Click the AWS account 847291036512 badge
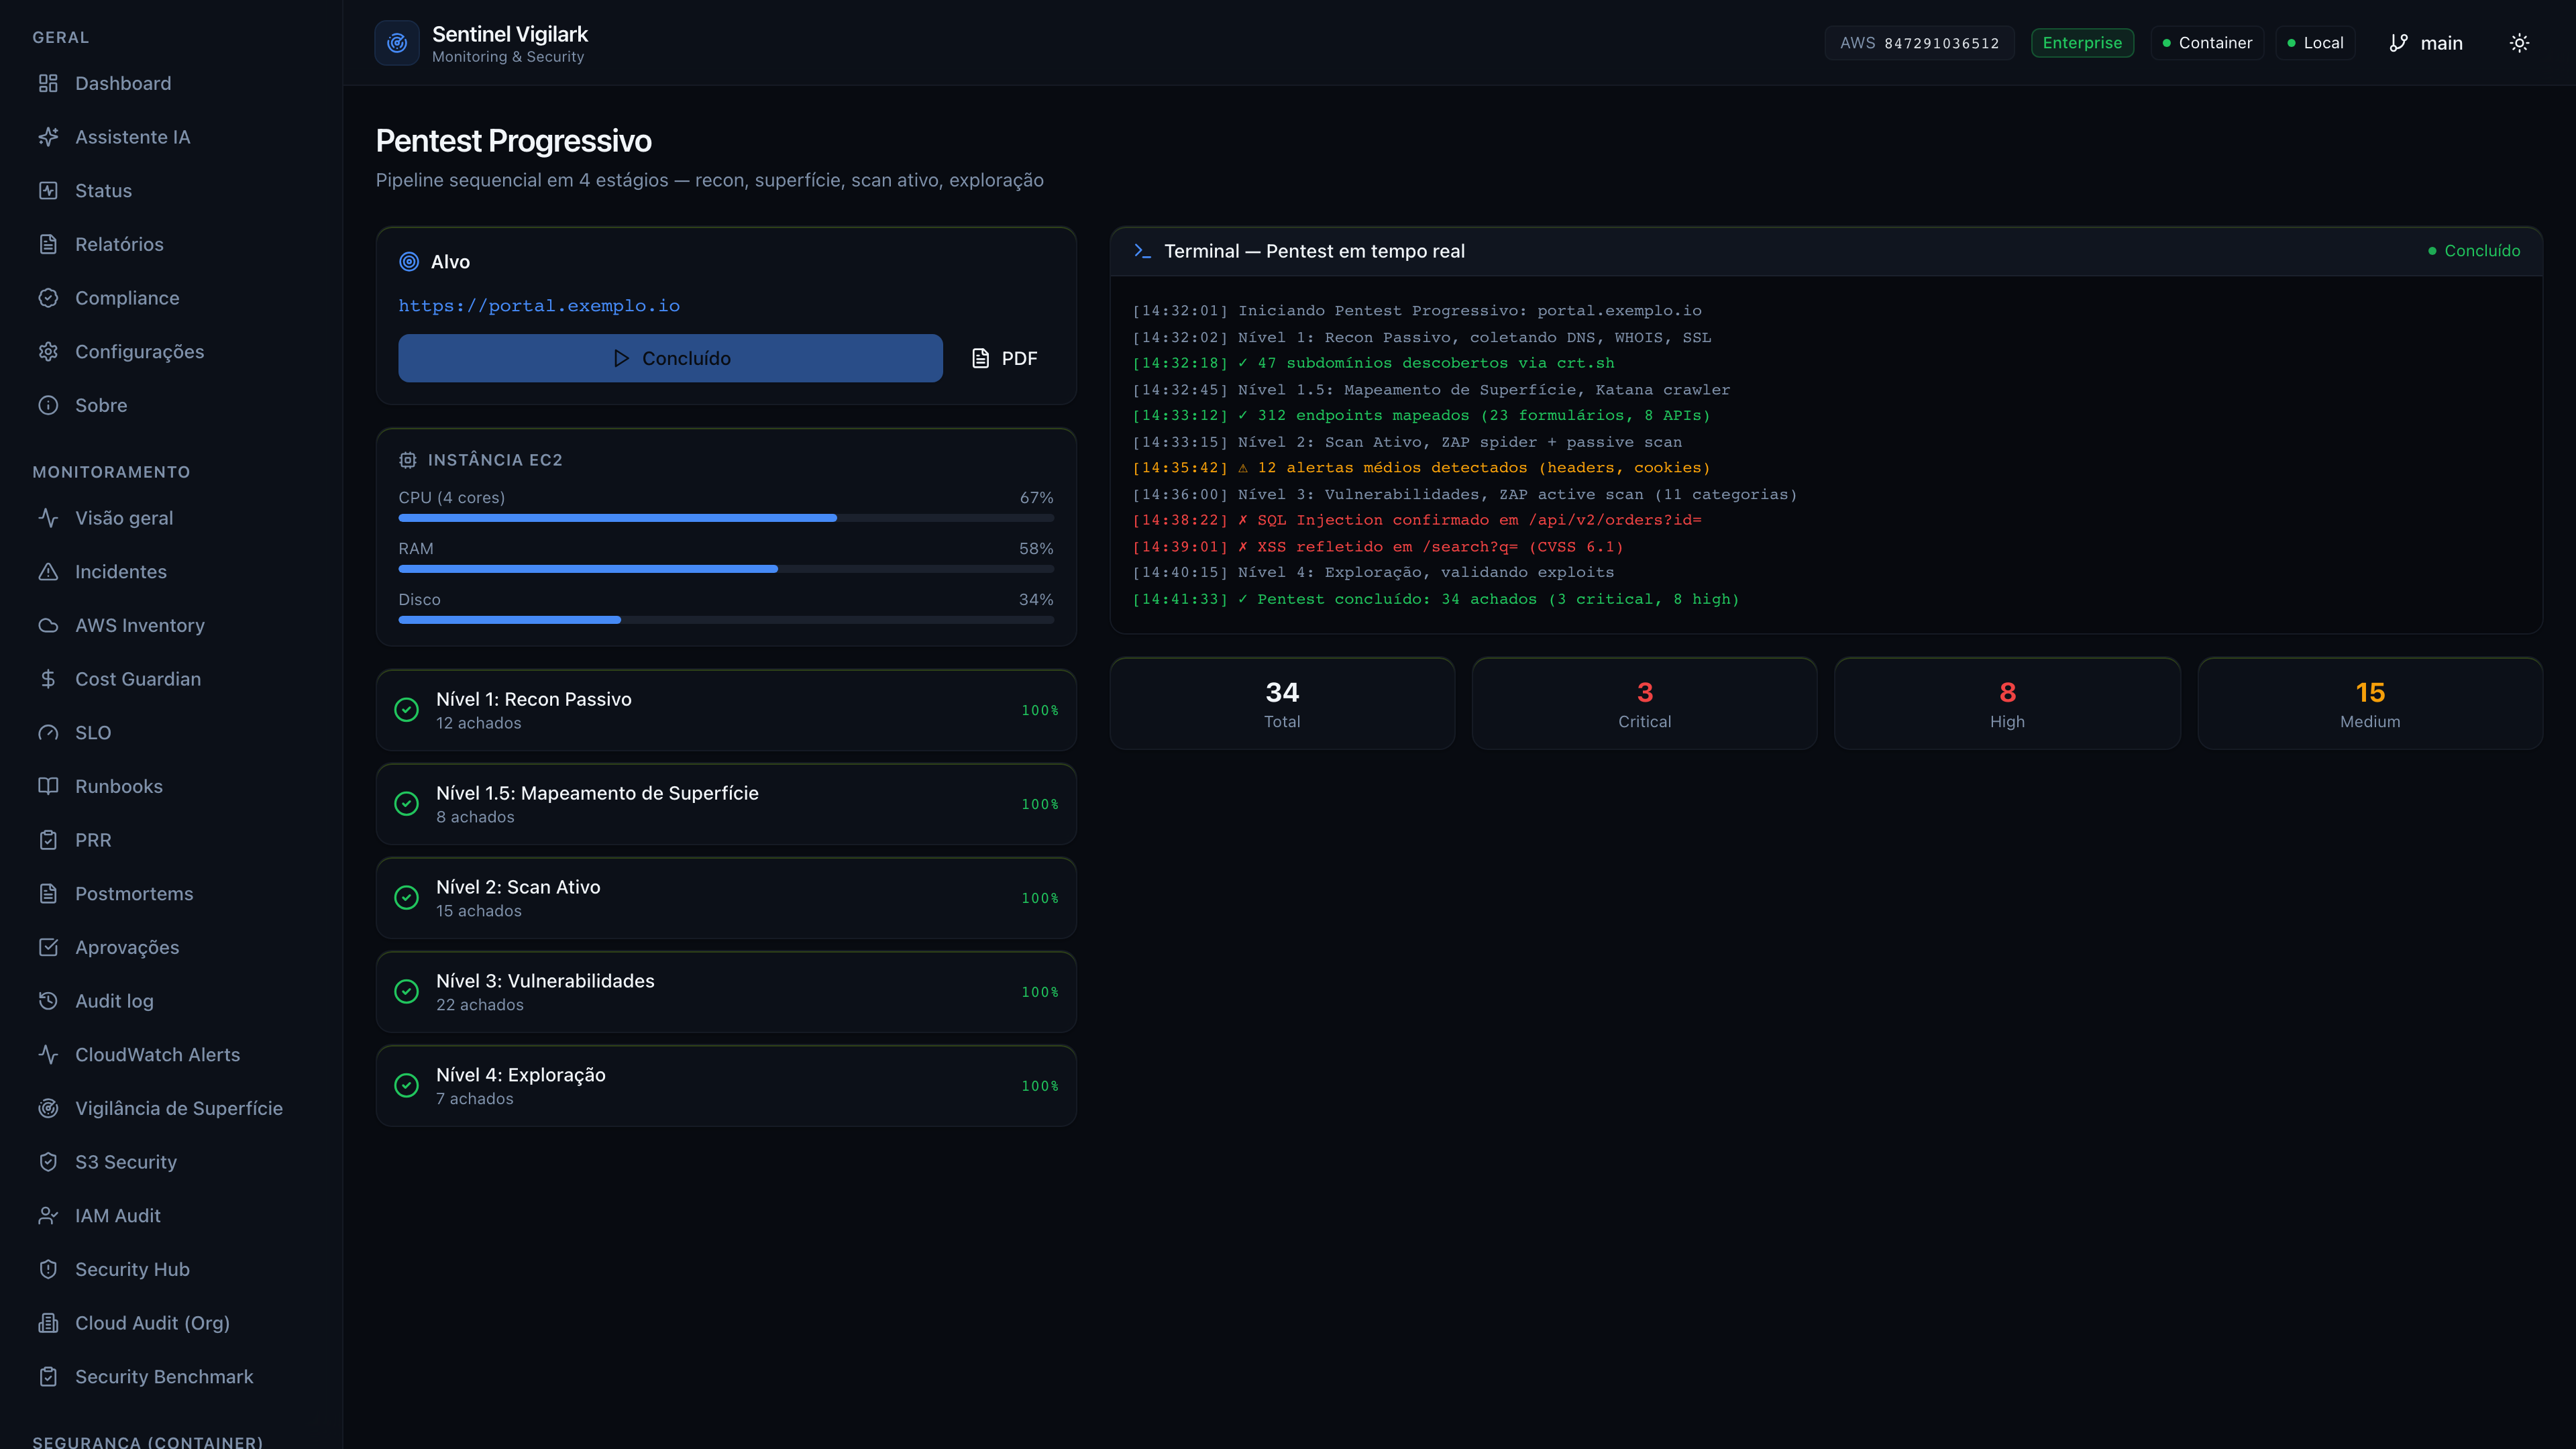The width and height of the screenshot is (2576, 1449). (x=1919, y=43)
